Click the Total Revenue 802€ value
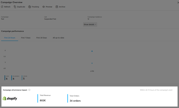 pos(43,100)
